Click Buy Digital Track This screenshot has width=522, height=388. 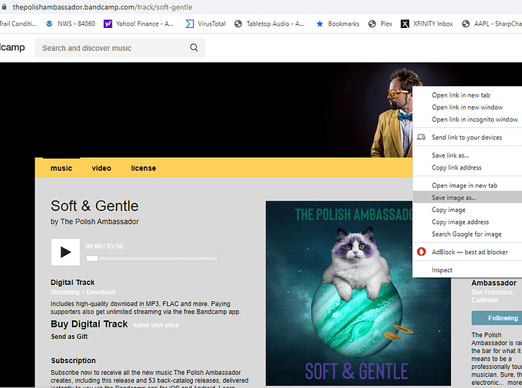(x=89, y=324)
